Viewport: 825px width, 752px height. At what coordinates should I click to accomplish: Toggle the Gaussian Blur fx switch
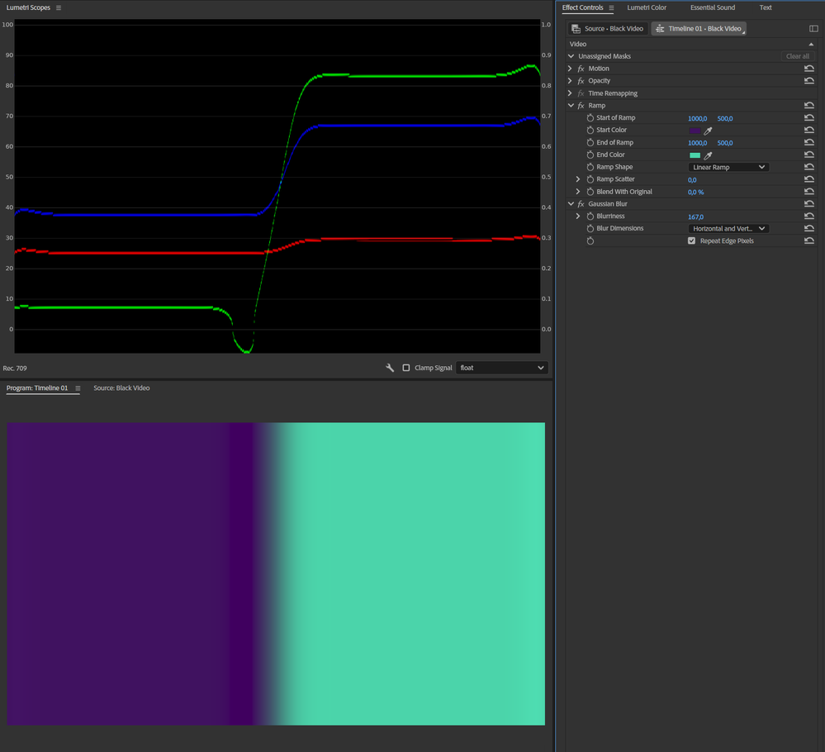(x=581, y=204)
